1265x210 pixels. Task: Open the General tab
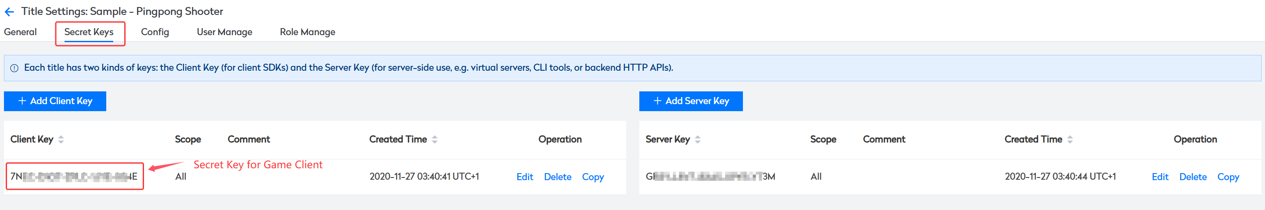pyautogui.click(x=20, y=32)
